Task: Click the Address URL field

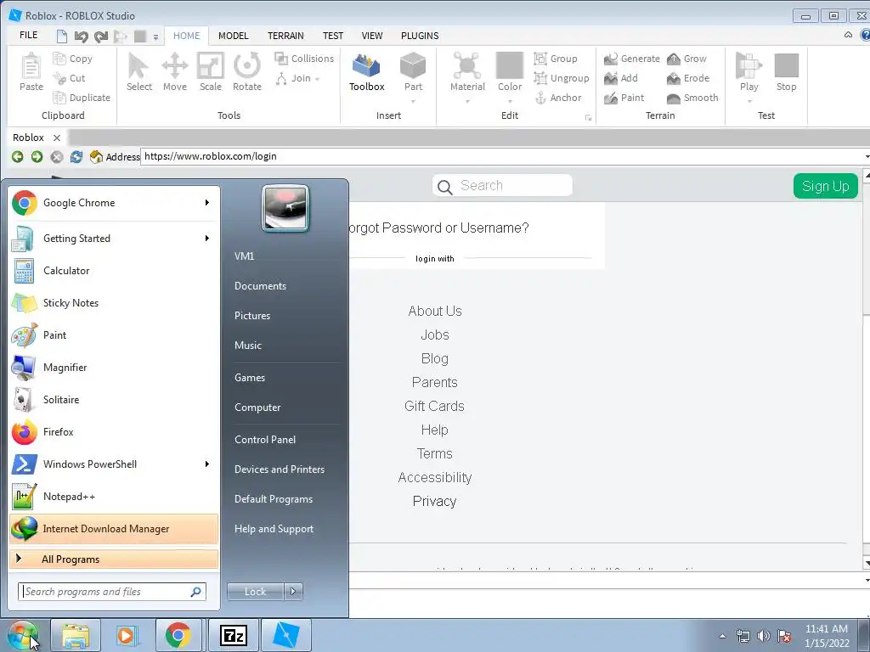Action: tap(502, 156)
